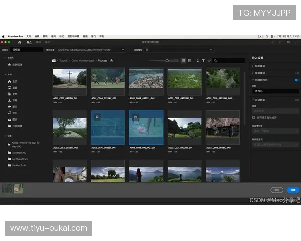301x241 pixels.
Task: Open the filter funnel icon
Action: tap(203, 60)
